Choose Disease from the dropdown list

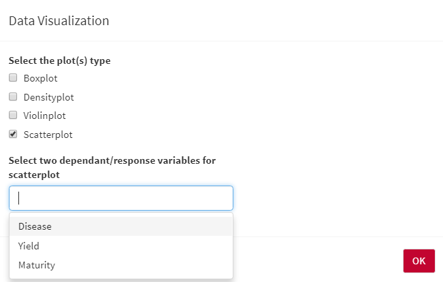(35, 226)
